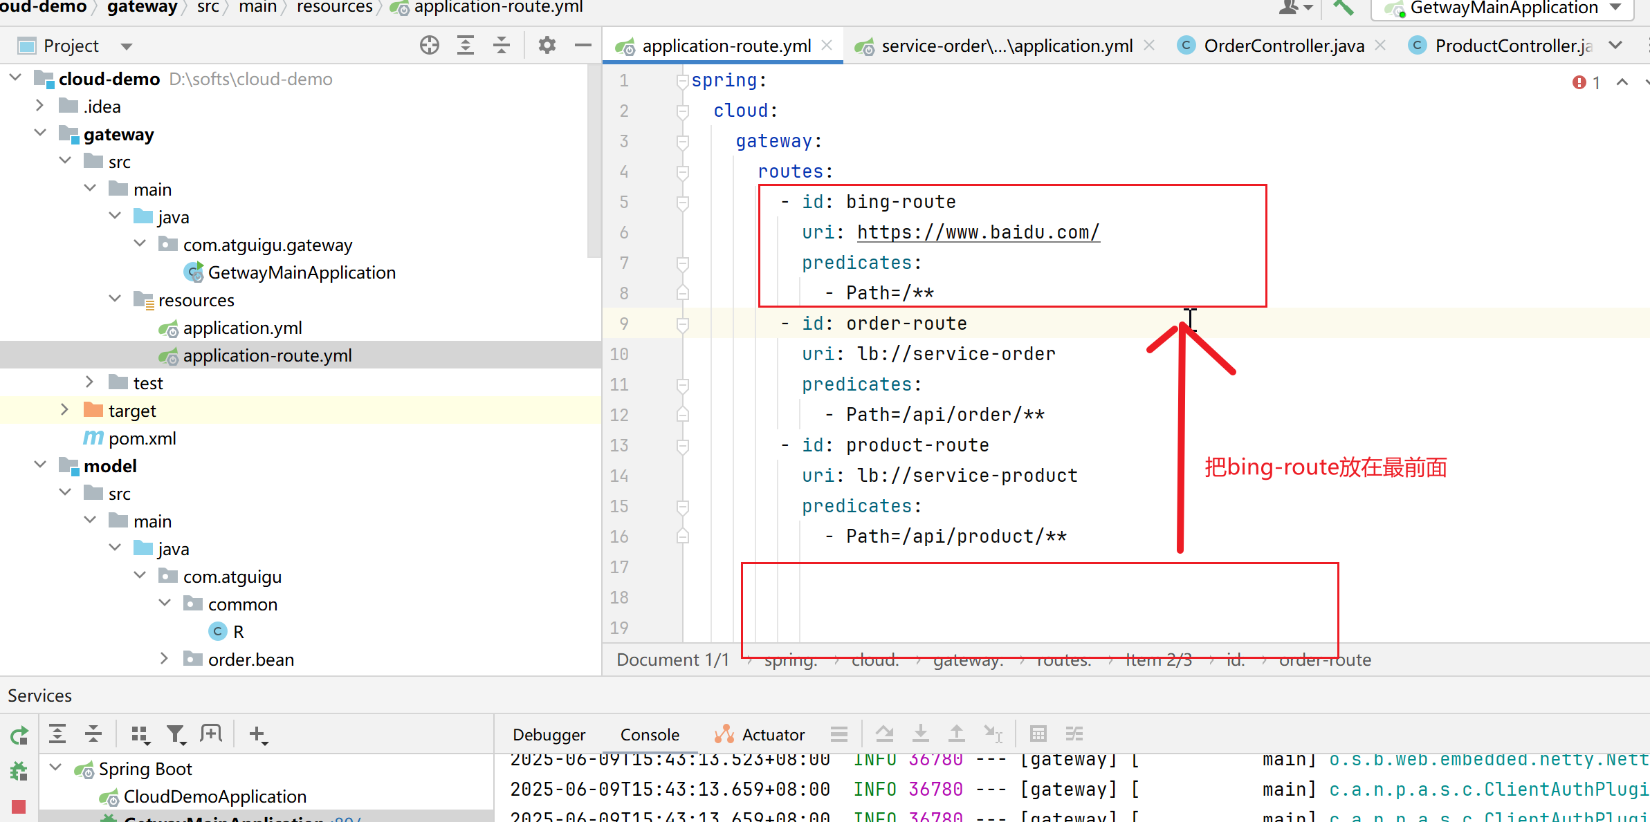Screen dimensions: 1650x822
Task: Open the Debugger tab
Action: pos(549,735)
